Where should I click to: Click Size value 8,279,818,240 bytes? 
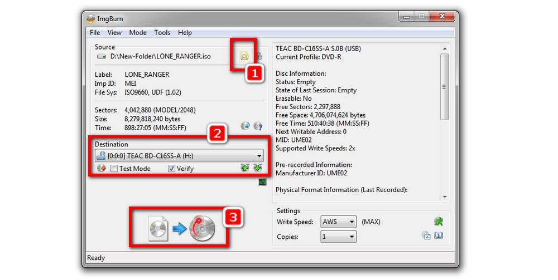click(152, 119)
